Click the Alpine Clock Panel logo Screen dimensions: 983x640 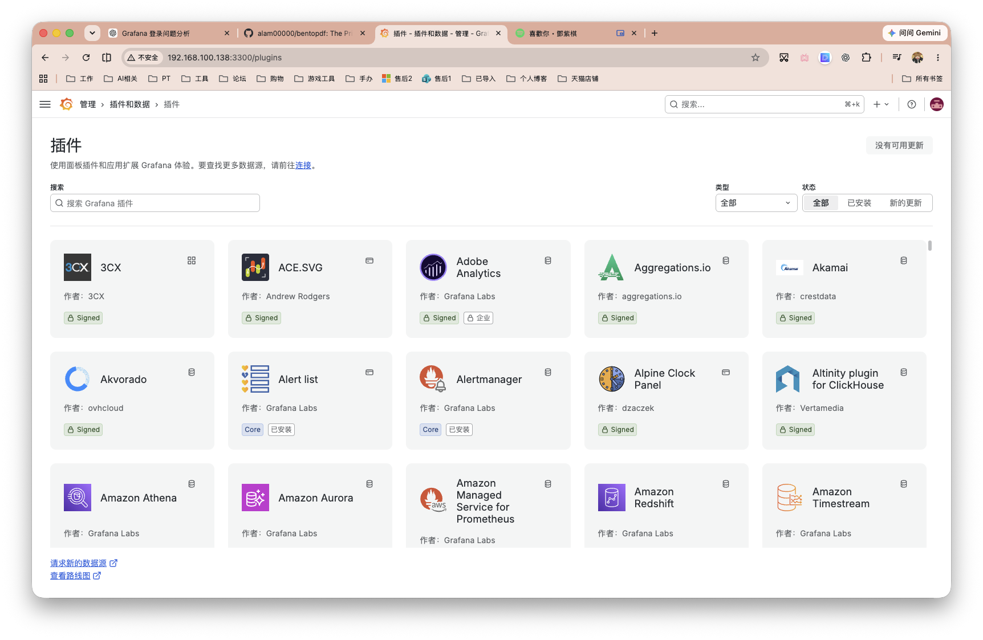pos(611,379)
